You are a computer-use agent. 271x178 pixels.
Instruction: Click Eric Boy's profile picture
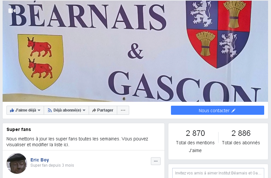coord(17,163)
